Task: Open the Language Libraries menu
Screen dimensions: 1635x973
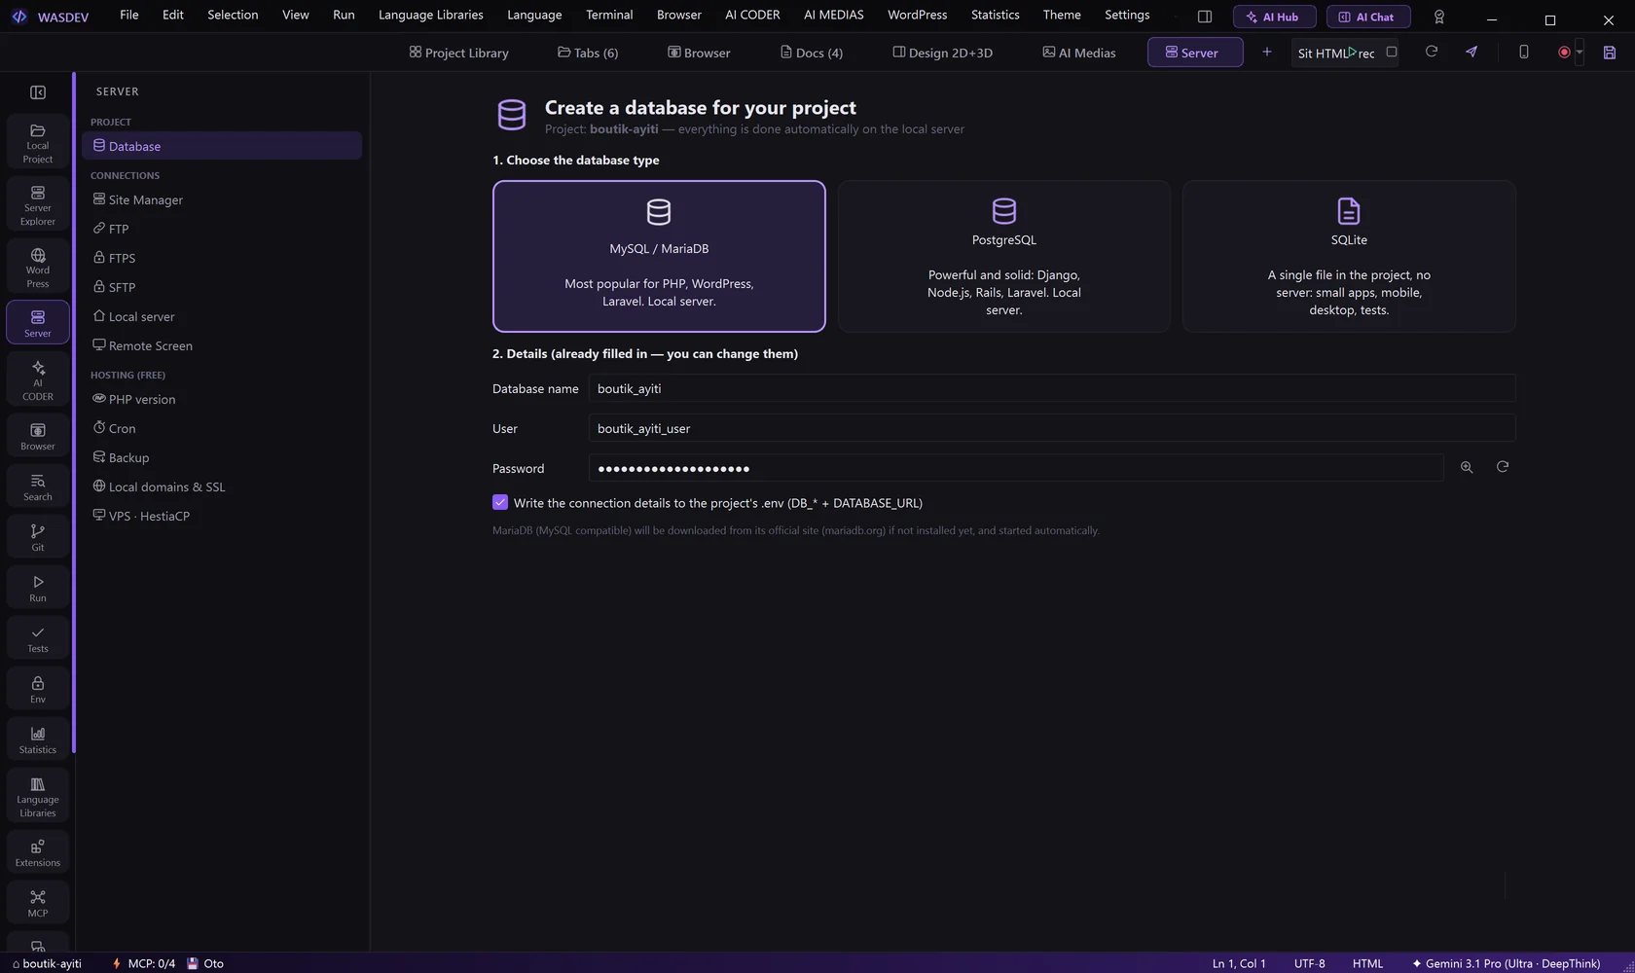Action: point(430,15)
